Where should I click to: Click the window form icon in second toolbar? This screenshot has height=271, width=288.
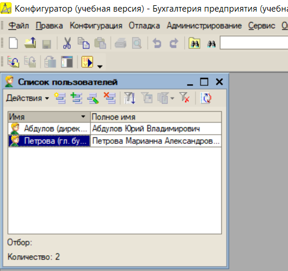click(x=67, y=62)
